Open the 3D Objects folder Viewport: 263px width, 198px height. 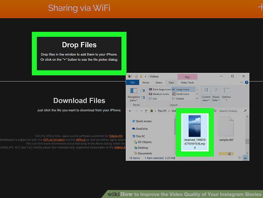(x=143, y=142)
